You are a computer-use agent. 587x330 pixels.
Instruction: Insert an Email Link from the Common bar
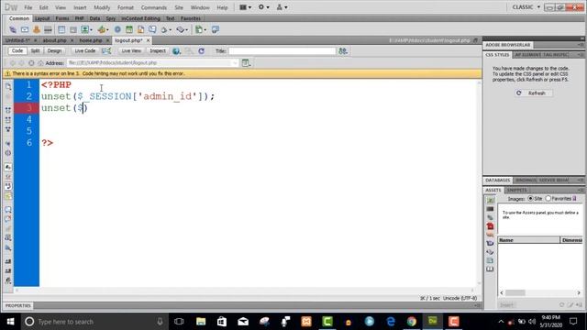25,29
